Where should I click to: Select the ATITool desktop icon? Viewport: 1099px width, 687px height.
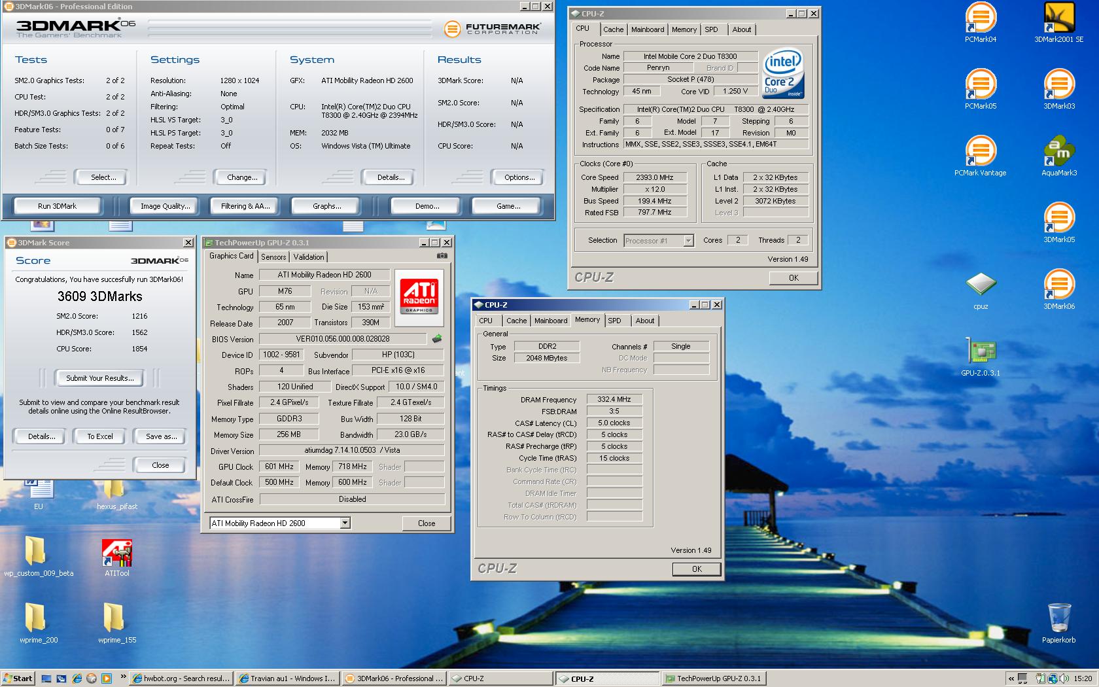(117, 557)
